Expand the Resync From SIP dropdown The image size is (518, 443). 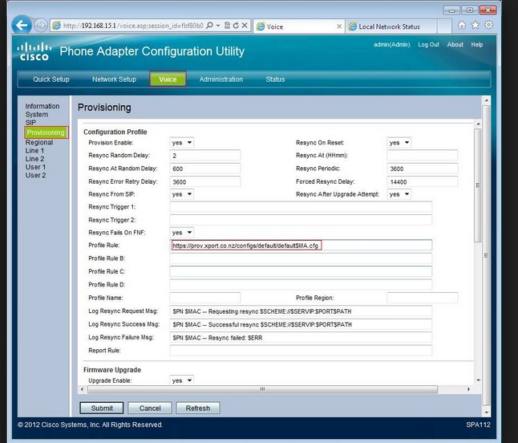182,194
